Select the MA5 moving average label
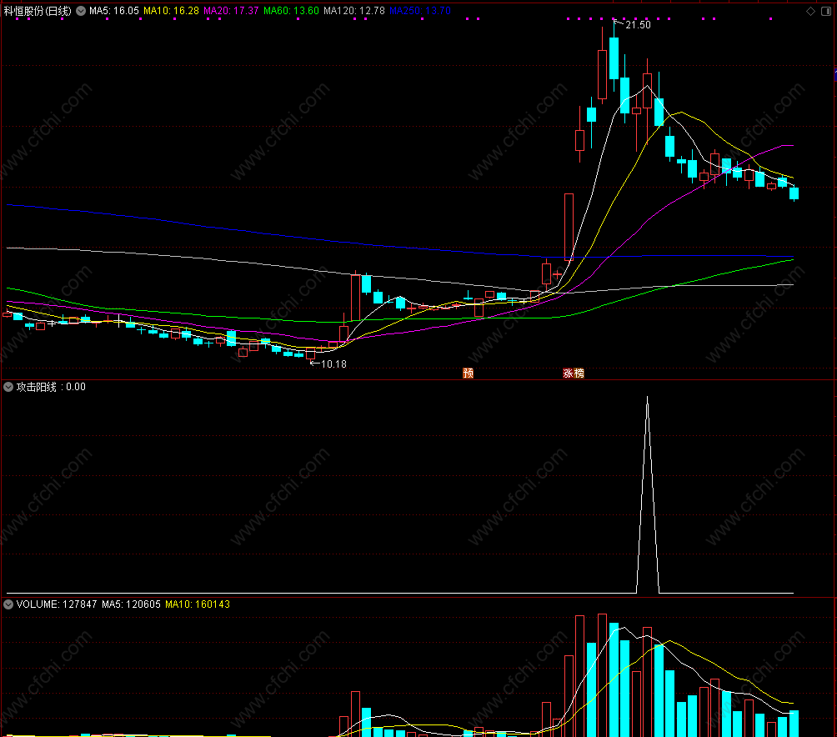The image size is (837, 737). [113, 11]
